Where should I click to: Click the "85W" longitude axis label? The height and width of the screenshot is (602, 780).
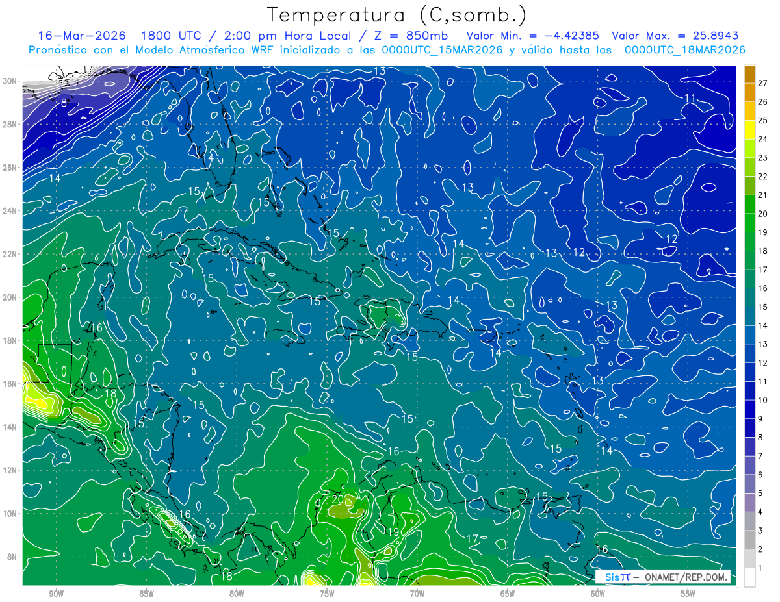tap(146, 594)
